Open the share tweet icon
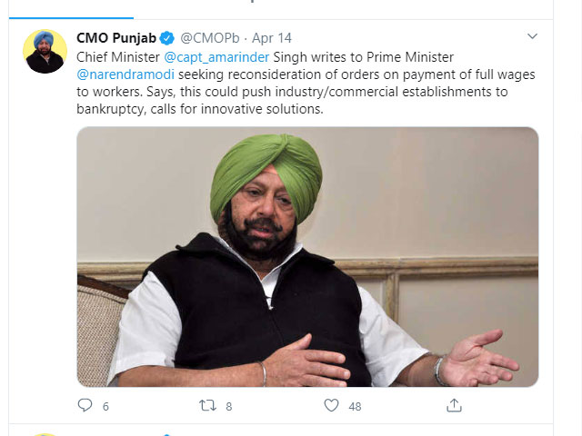Screen dimensions: 582x436 [454, 405]
